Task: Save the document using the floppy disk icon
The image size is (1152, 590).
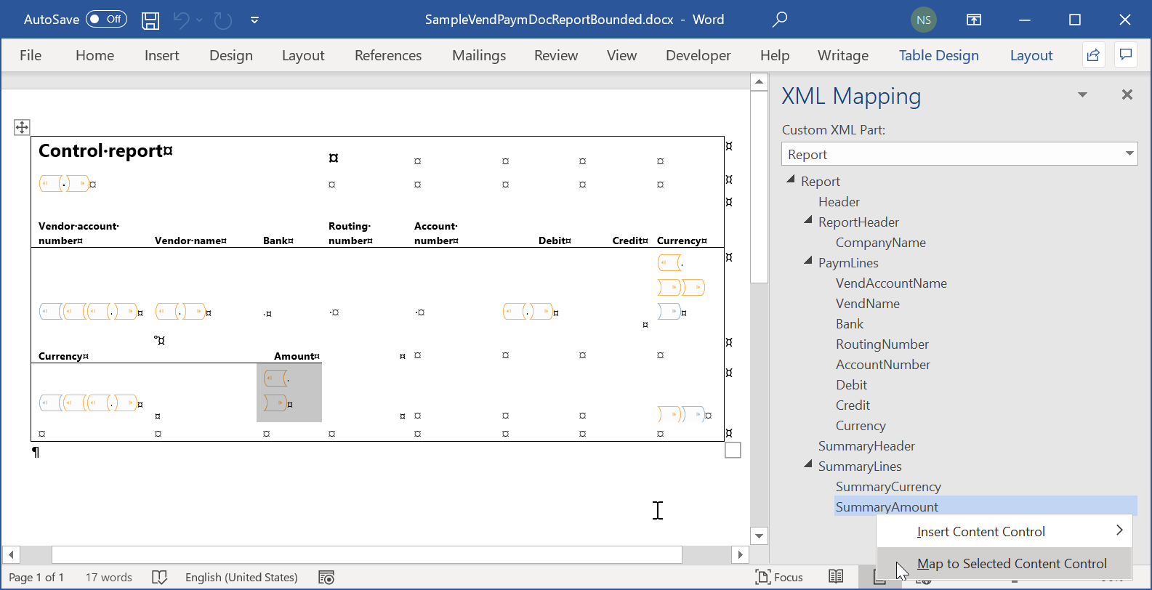Action: 150,20
